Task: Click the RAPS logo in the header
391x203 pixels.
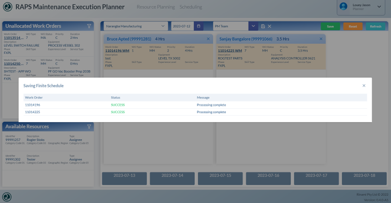Action: coord(7,7)
